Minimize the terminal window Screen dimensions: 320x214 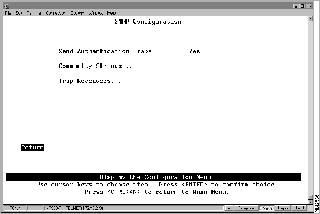[296, 6]
